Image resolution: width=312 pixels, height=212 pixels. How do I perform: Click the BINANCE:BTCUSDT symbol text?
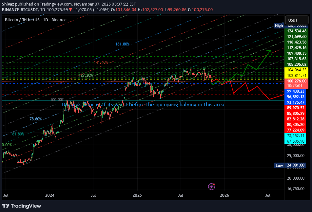pos(20,10)
